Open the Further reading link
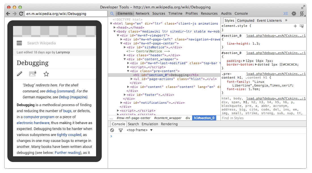312x173 pixels. [67, 153]
